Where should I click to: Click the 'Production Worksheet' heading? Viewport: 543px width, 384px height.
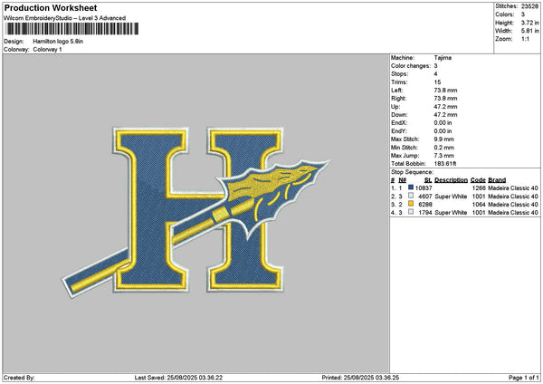51,7
